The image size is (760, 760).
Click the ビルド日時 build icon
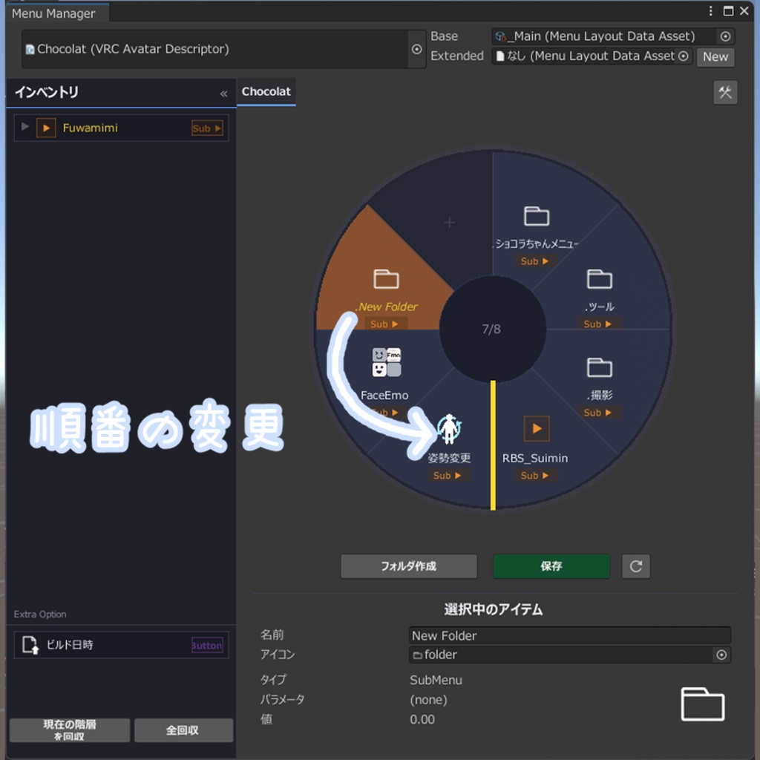(x=30, y=644)
